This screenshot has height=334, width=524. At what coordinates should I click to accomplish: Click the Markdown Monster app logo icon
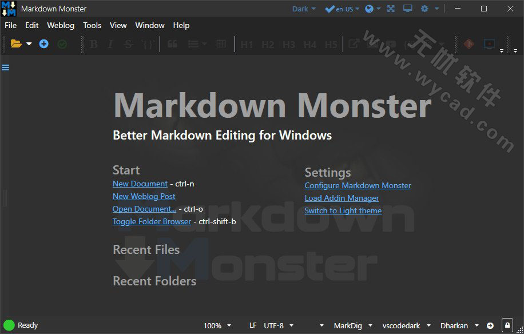(x=9, y=9)
